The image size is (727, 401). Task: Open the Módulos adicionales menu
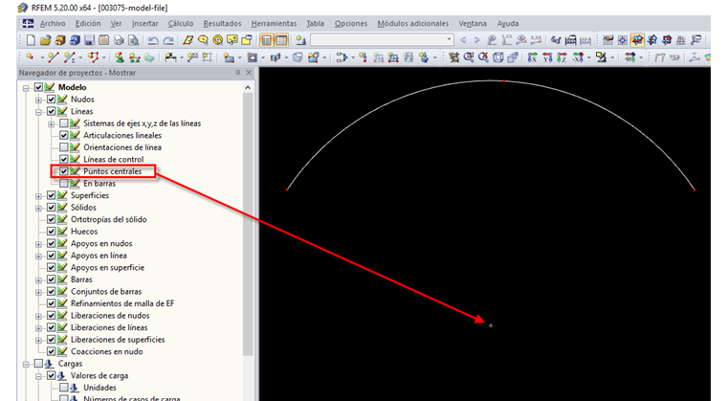(x=412, y=23)
